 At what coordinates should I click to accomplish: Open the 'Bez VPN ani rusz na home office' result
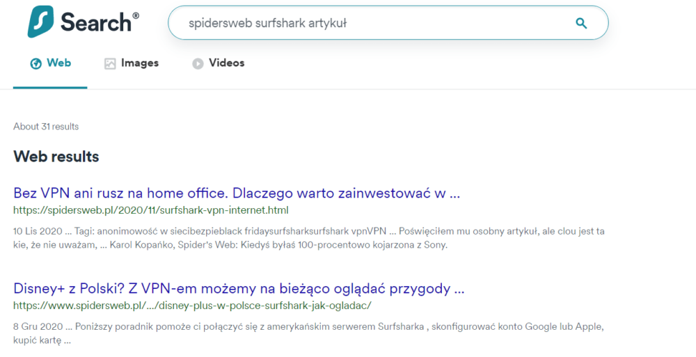(x=237, y=193)
